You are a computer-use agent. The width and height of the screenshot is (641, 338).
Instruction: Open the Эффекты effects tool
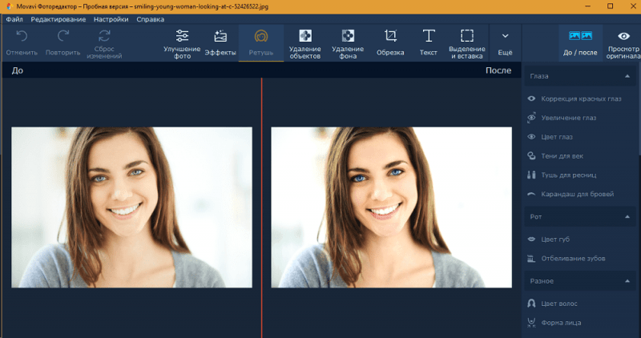pos(220,36)
